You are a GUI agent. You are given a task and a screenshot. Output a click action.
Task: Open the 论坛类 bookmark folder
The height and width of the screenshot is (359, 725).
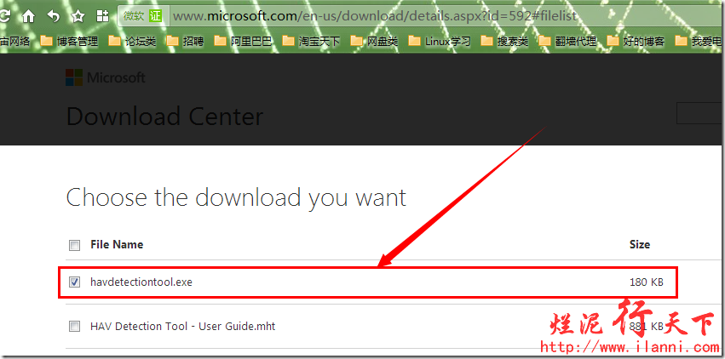tap(133, 42)
